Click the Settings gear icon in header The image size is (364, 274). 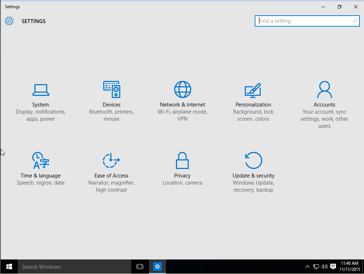[9, 21]
